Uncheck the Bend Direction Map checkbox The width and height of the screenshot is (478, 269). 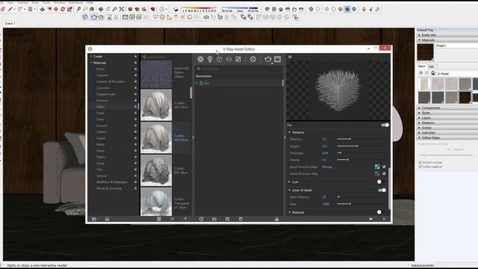pos(384,167)
